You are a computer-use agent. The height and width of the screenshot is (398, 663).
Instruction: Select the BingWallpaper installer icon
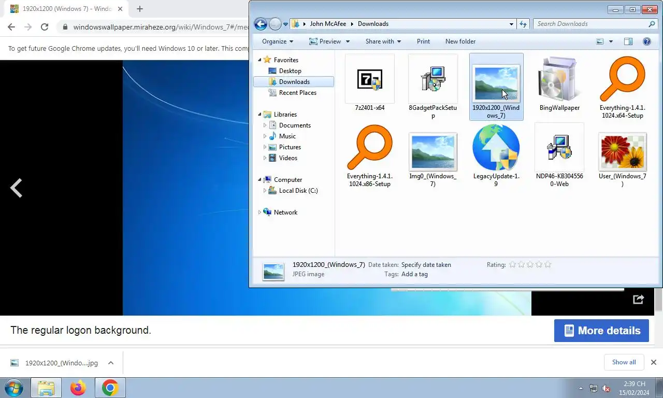(x=559, y=79)
